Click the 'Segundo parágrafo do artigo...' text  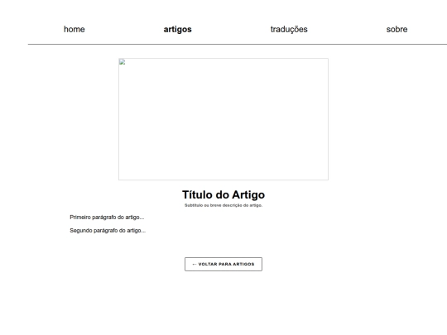click(108, 231)
